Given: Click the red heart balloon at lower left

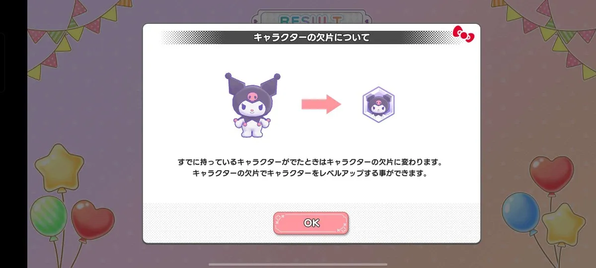Looking at the screenshot, I should tap(92, 220).
